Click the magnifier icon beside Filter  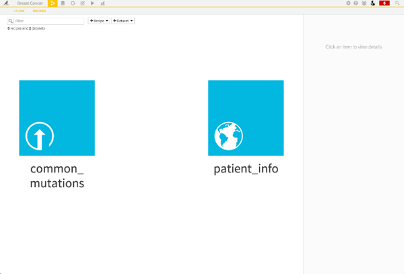coord(10,21)
